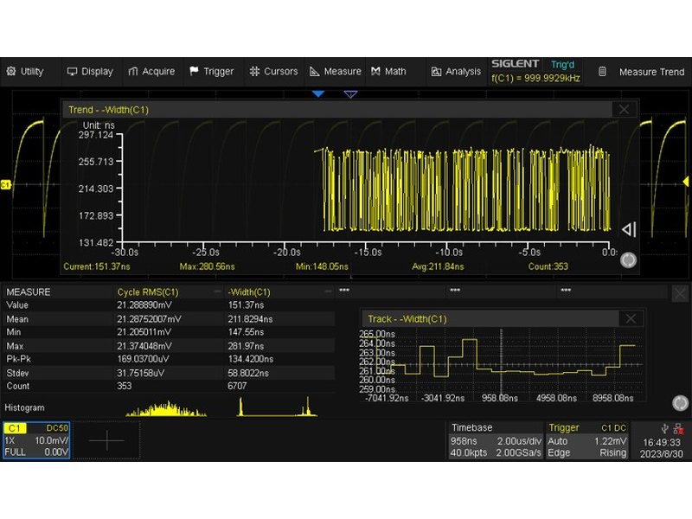
Task: Click the round reset icon in Trend window
Action: coord(629,259)
